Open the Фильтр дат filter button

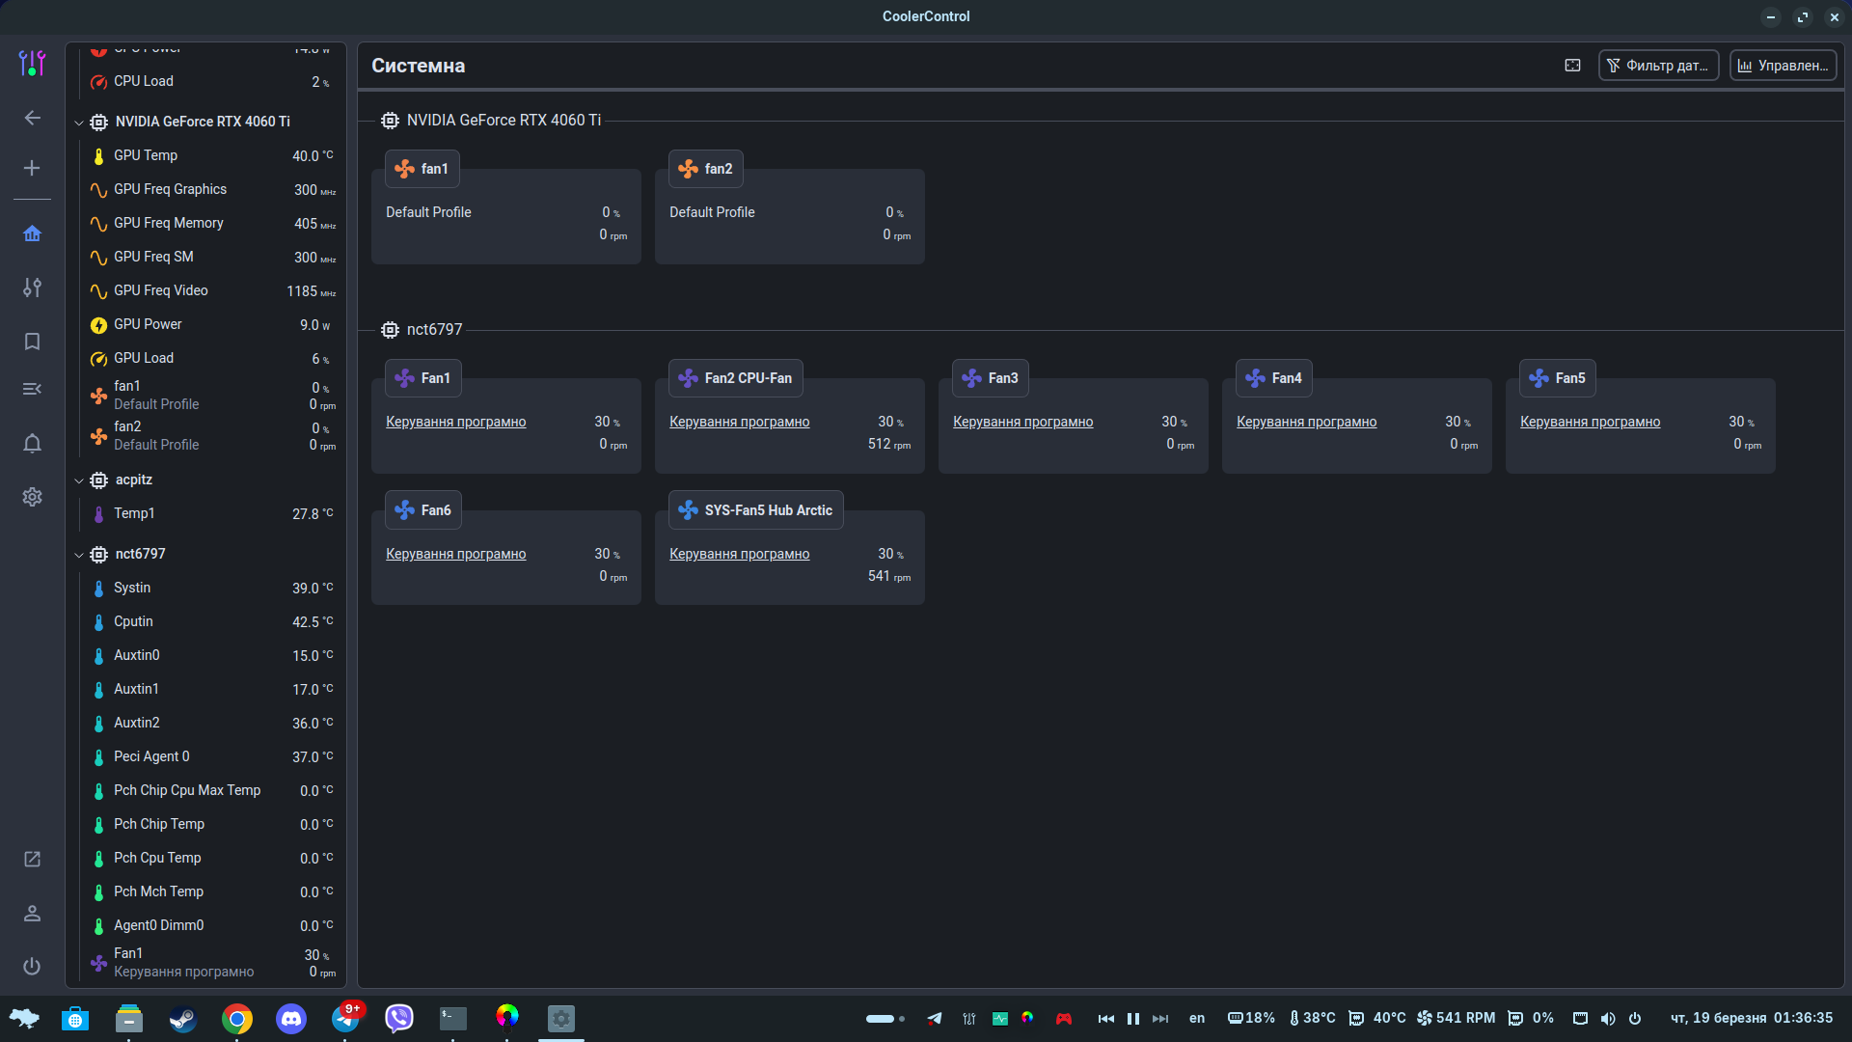click(1658, 66)
